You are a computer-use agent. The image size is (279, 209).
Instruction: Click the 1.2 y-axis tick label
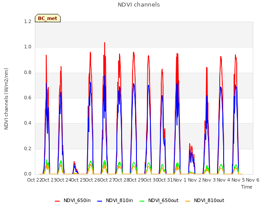point(27,21)
